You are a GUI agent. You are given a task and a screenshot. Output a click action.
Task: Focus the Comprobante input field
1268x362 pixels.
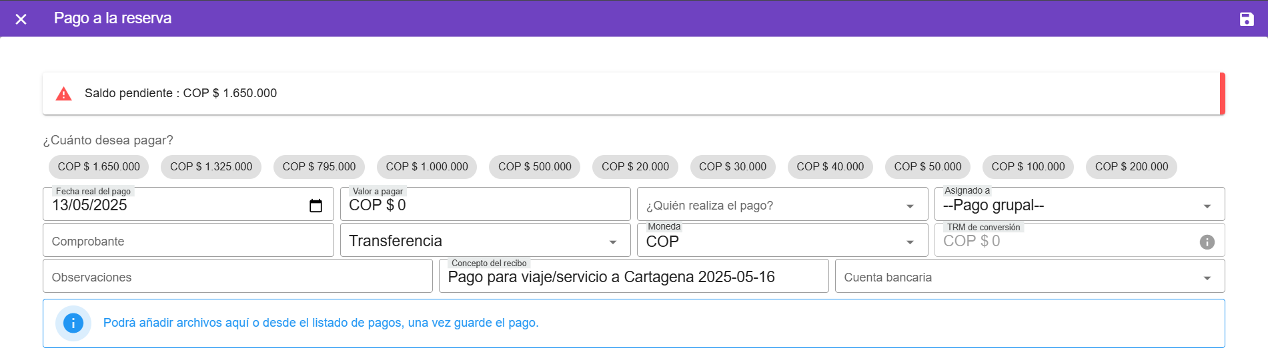(x=188, y=241)
